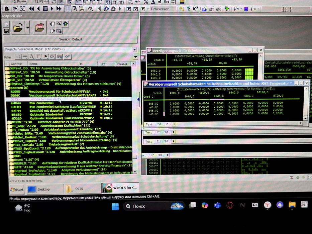
Task: Expand the PT_Grip Antriebsstrang Kraftschluss folder
Action: (10, 126)
